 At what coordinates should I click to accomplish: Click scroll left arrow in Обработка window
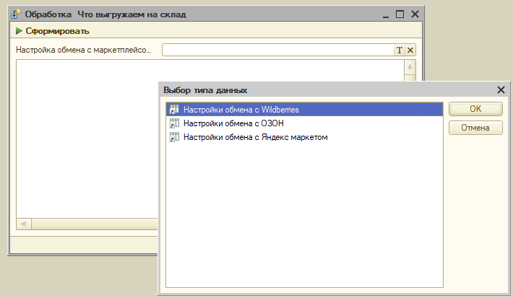tap(24, 224)
